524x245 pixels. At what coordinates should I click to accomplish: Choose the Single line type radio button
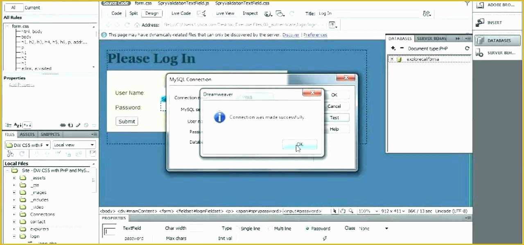tap(237, 229)
